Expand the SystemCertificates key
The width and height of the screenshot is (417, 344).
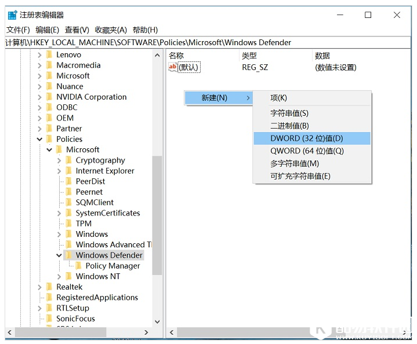click(x=59, y=213)
